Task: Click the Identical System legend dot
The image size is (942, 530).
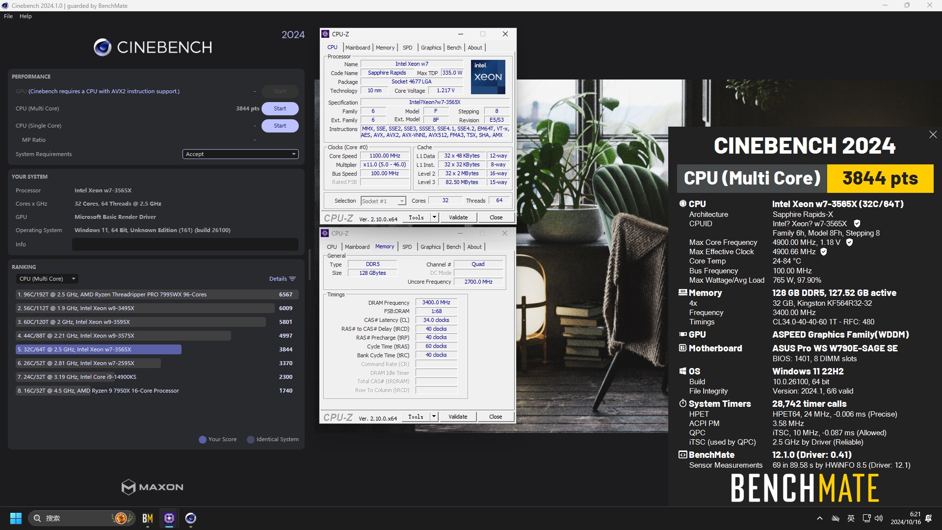Action: point(251,440)
